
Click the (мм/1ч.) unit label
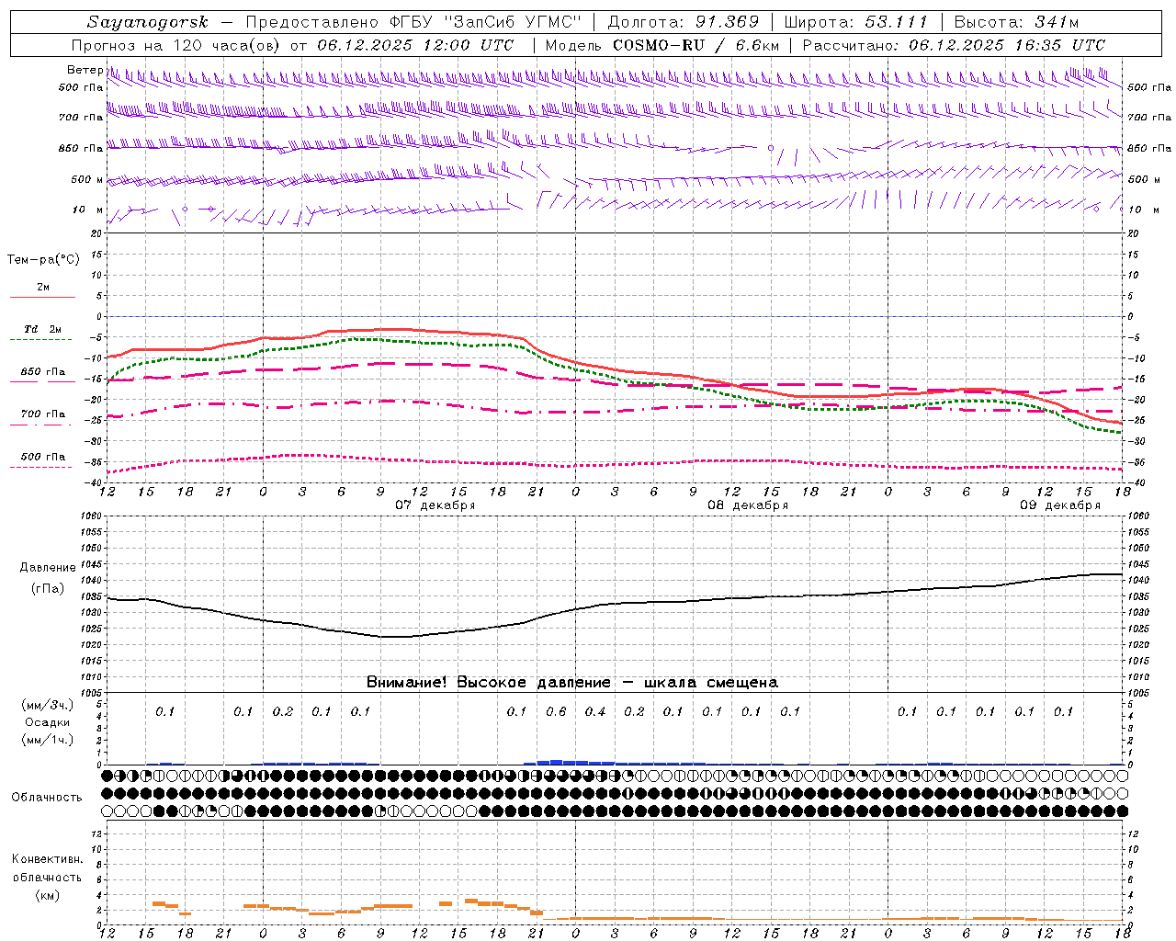(48, 740)
